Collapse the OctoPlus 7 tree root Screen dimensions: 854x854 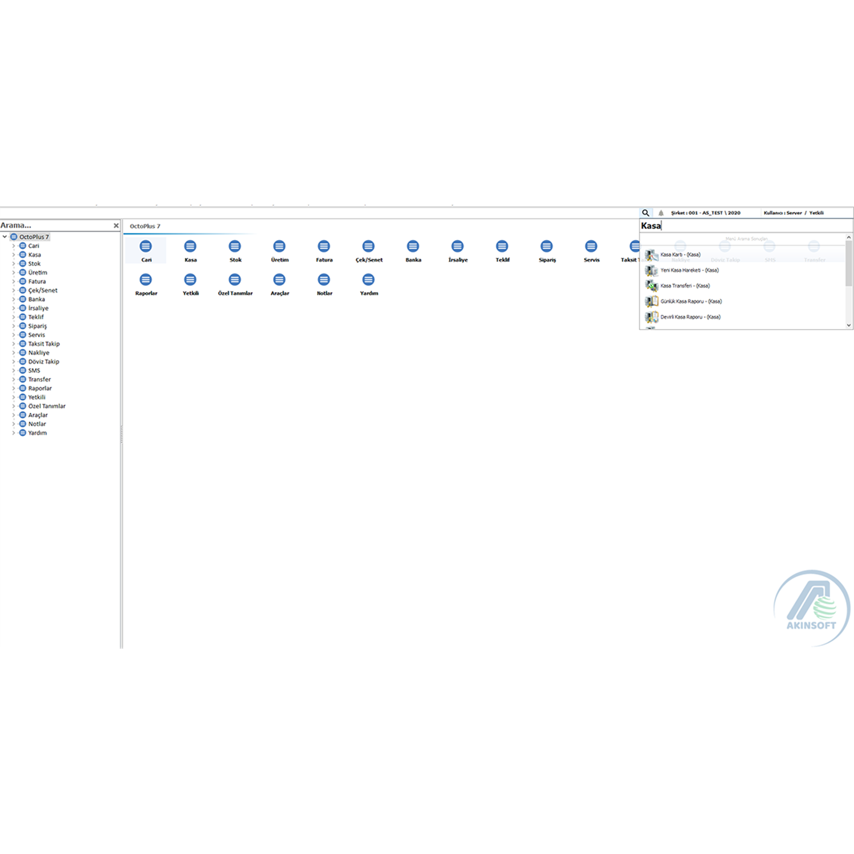(x=5, y=237)
